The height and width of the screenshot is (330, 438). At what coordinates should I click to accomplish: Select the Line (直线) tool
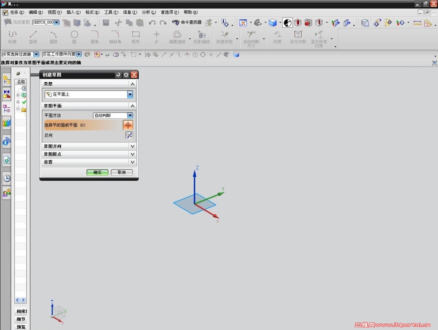click(x=33, y=37)
